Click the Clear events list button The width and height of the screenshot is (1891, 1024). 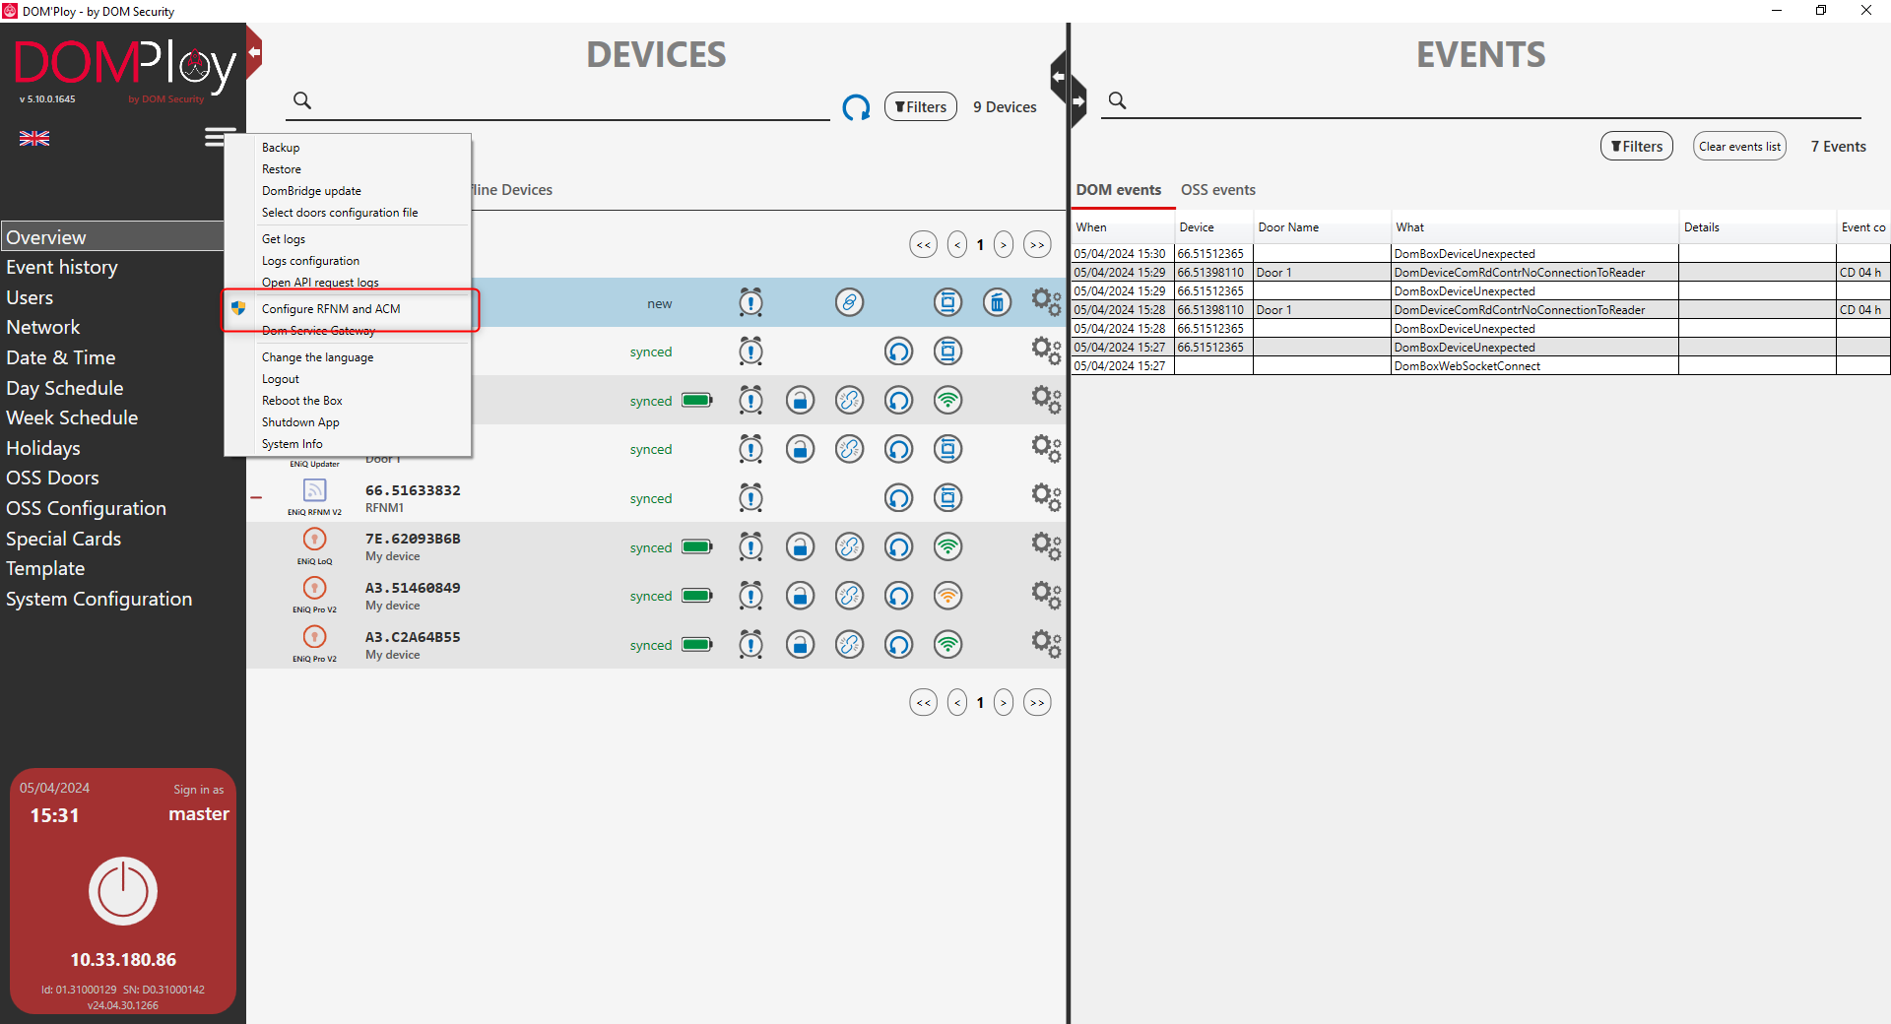pyautogui.click(x=1739, y=146)
